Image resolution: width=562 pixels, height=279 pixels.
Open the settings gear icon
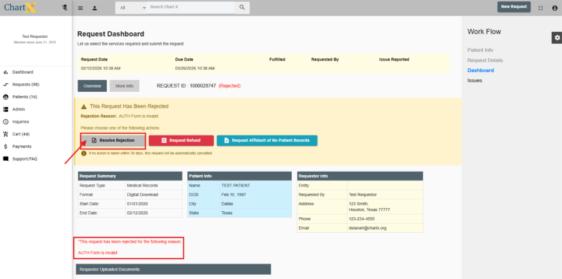(x=557, y=38)
